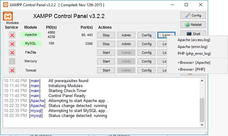
Task: Click log line 'All prerequisites found'
Action: pos(68,81)
